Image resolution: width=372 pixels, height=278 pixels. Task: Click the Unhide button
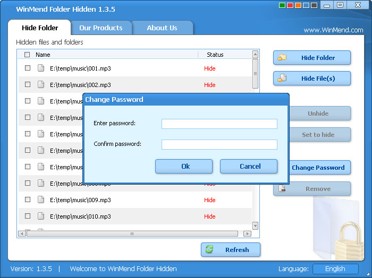click(319, 114)
